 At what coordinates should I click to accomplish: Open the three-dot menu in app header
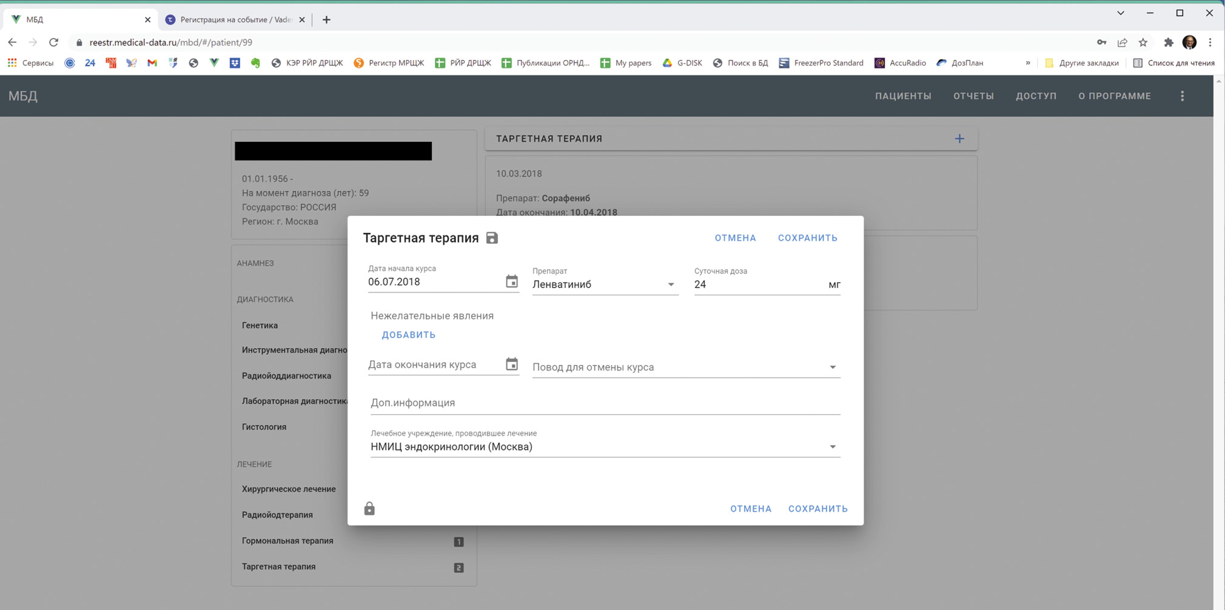[x=1182, y=96]
